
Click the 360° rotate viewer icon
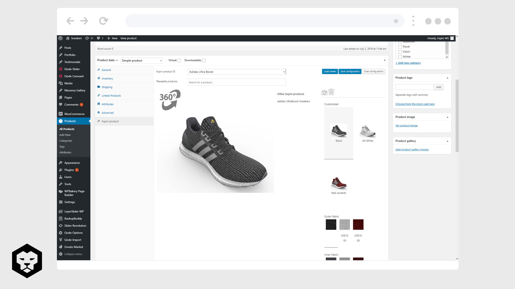click(x=170, y=100)
